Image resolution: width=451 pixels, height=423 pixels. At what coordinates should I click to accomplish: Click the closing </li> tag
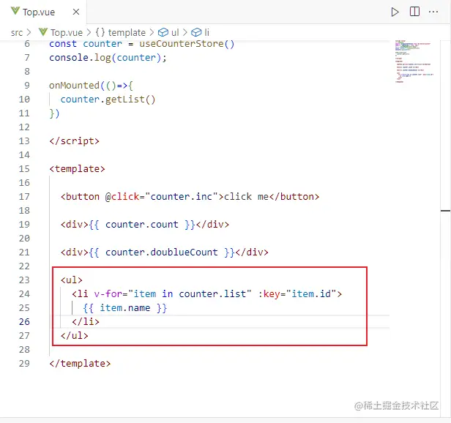[x=86, y=321]
